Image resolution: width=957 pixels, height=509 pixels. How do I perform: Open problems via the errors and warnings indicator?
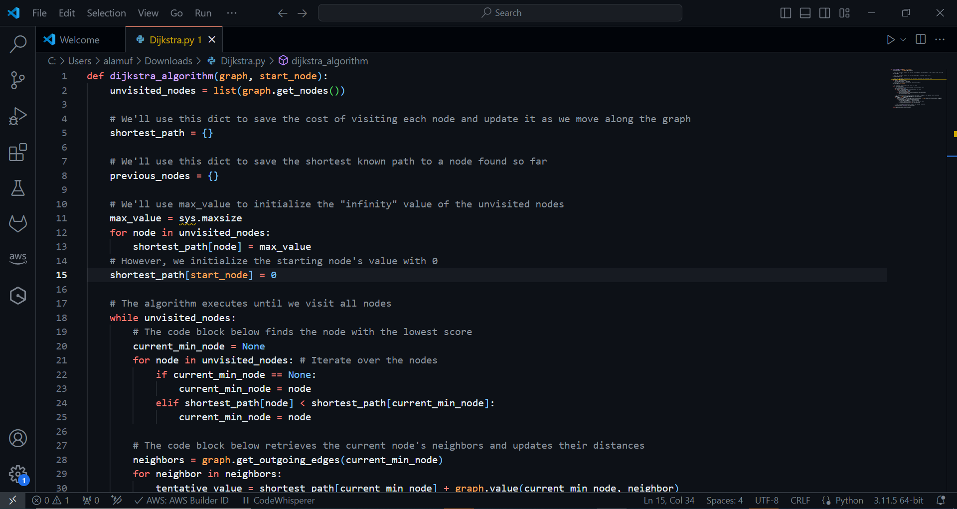[50, 501]
